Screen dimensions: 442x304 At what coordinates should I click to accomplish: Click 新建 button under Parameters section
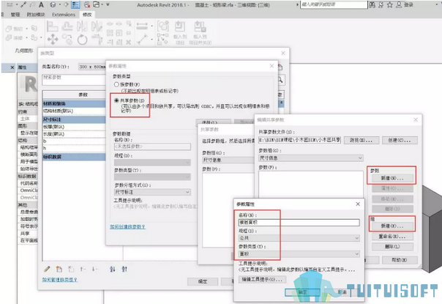tap(392, 178)
